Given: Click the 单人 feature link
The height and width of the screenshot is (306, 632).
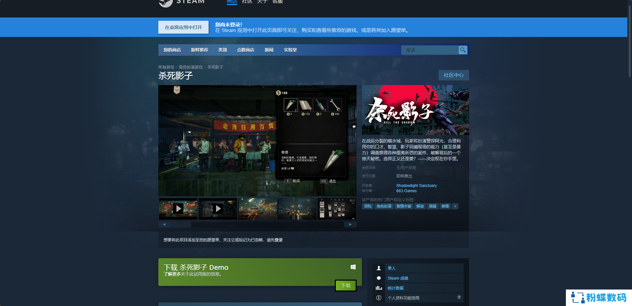Looking at the screenshot, I should (392, 268).
